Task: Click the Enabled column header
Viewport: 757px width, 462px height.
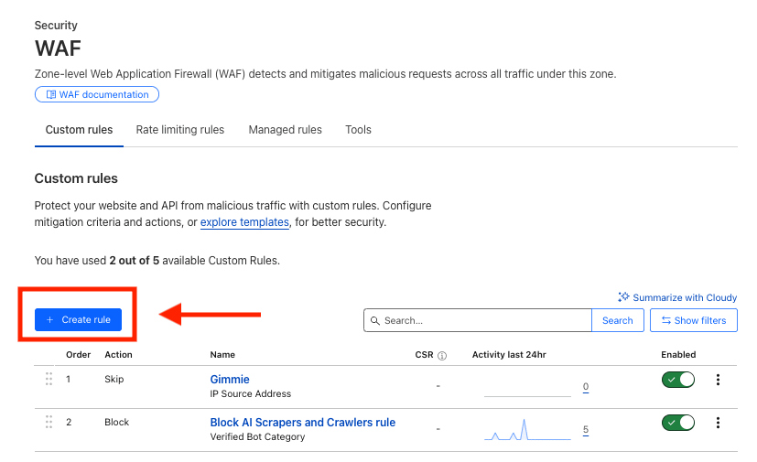Action: point(678,354)
